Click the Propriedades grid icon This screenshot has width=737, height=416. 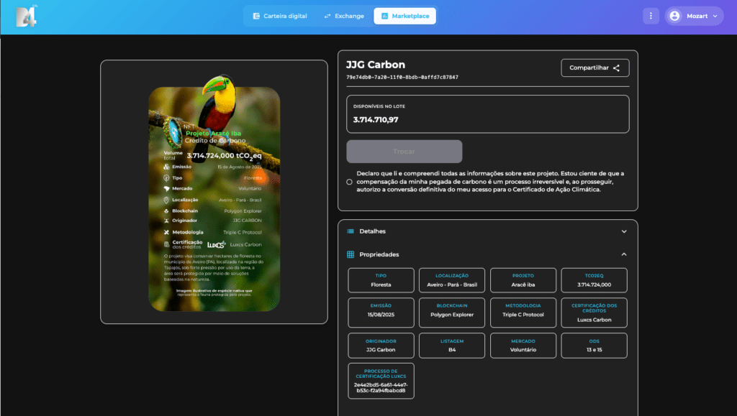tap(351, 254)
